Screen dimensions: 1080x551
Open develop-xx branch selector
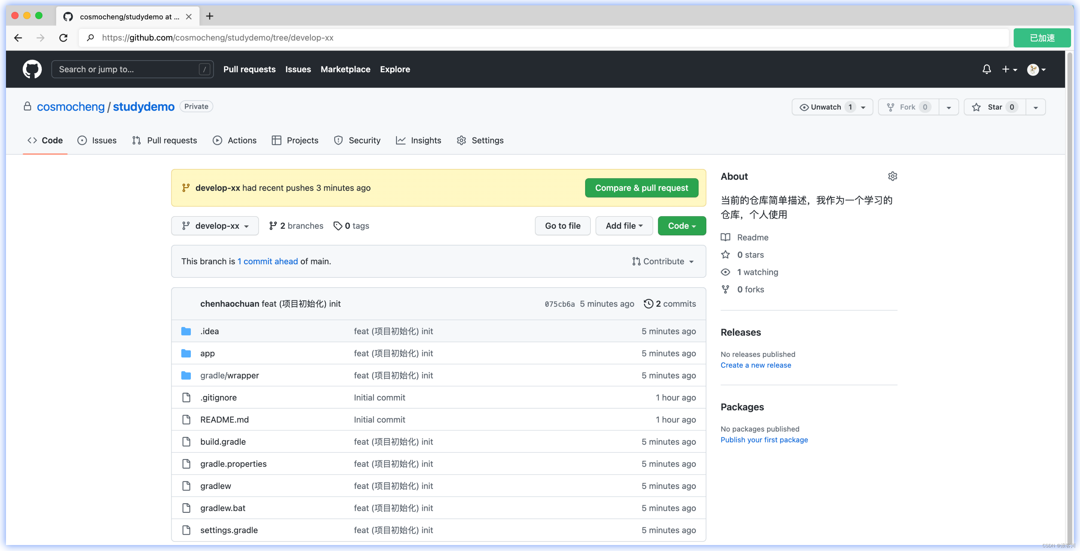(x=215, y=226)
